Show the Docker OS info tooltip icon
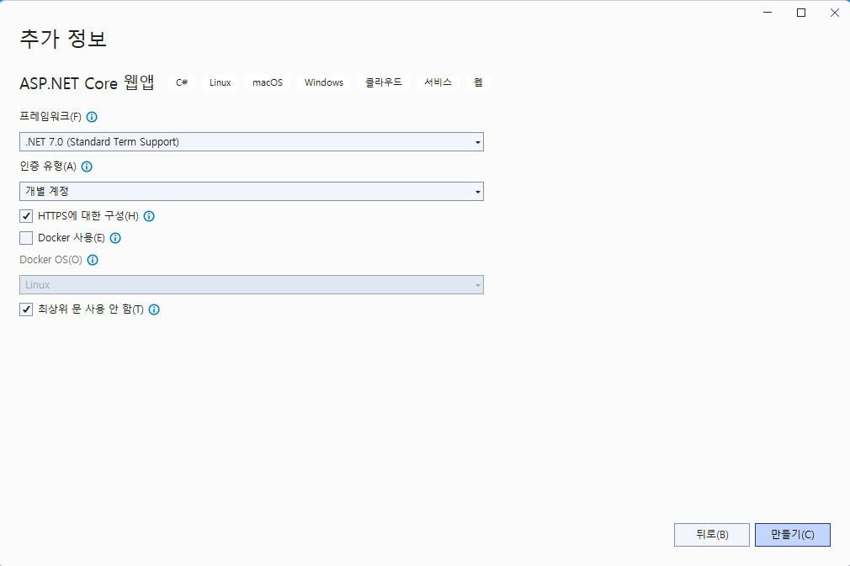The width and height of the screenshot is (850, 566). click(93, 260)
